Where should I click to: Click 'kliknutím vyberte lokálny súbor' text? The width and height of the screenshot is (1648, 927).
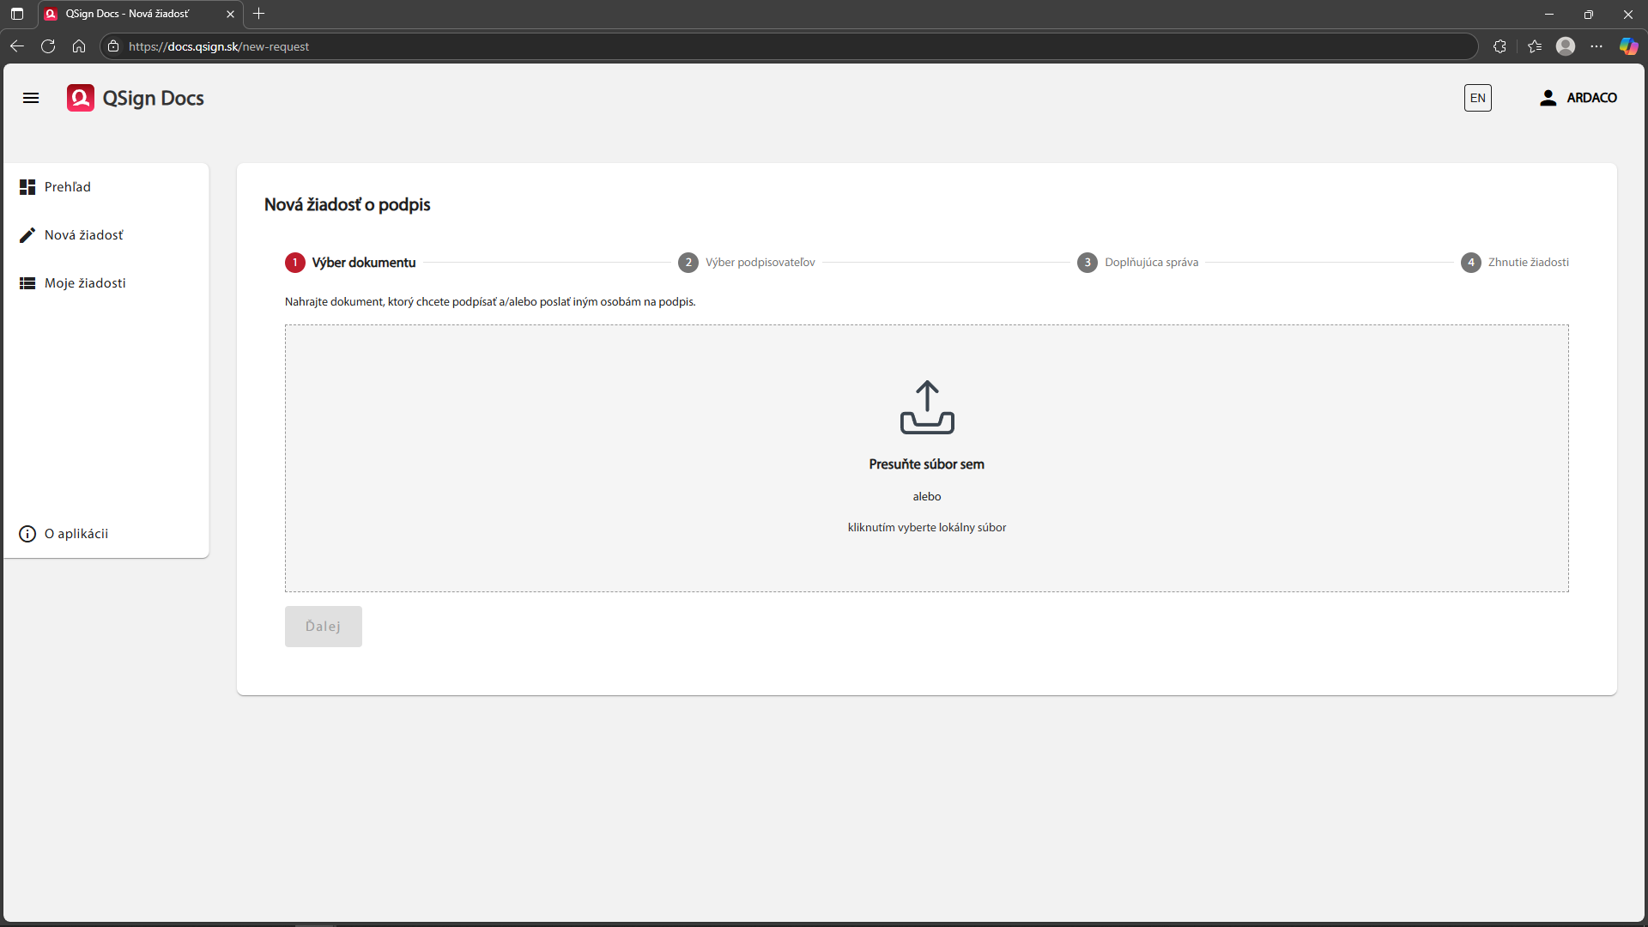click(x=926, y=528)
